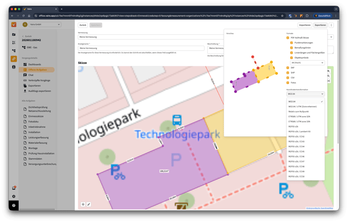Click the help icon at bottom left
Viewport: 348px width, 222px height.
[14, 205]
